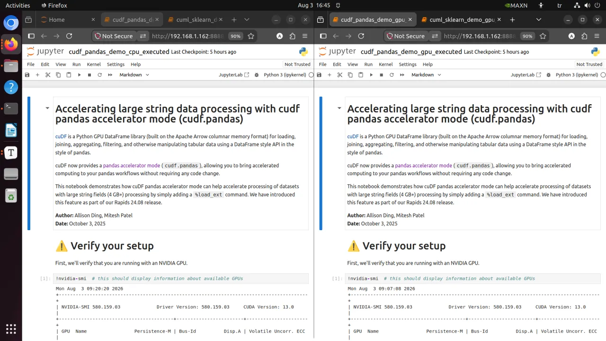Image resolution: width=606 pixels, height=341 pixels.
Task: Click Not Trusted in the left notebook
Action: coord(297,64)
